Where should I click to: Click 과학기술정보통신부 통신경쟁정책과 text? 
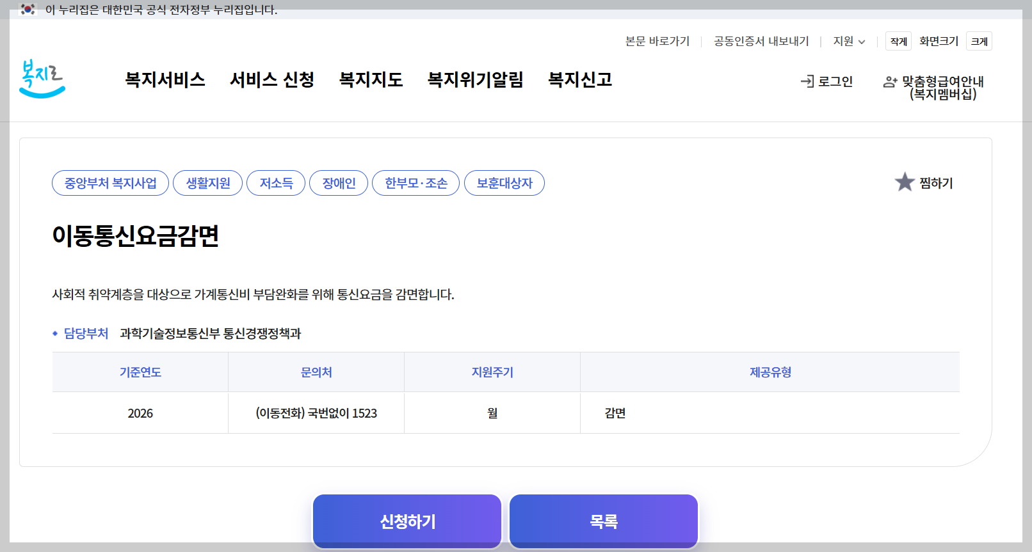[x=210, y=333]
